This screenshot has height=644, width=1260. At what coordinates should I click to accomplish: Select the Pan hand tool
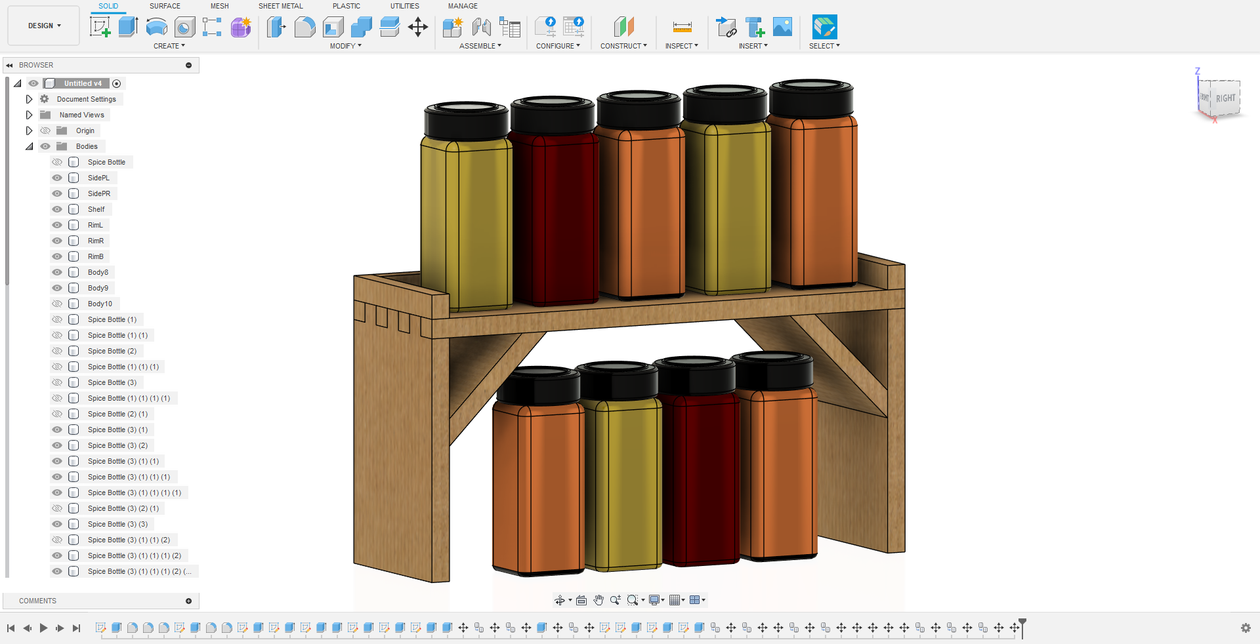click(x=598, y=600)
